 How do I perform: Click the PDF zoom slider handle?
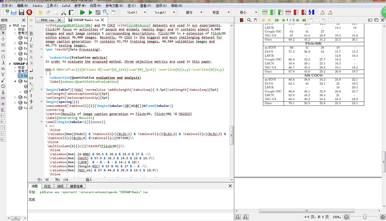(x=365, y=217)
